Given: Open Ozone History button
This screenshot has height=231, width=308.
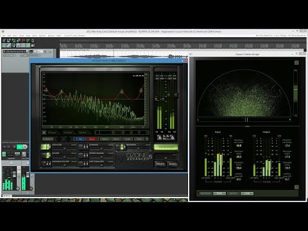Looking at the screenshot, I should (116, 139).
